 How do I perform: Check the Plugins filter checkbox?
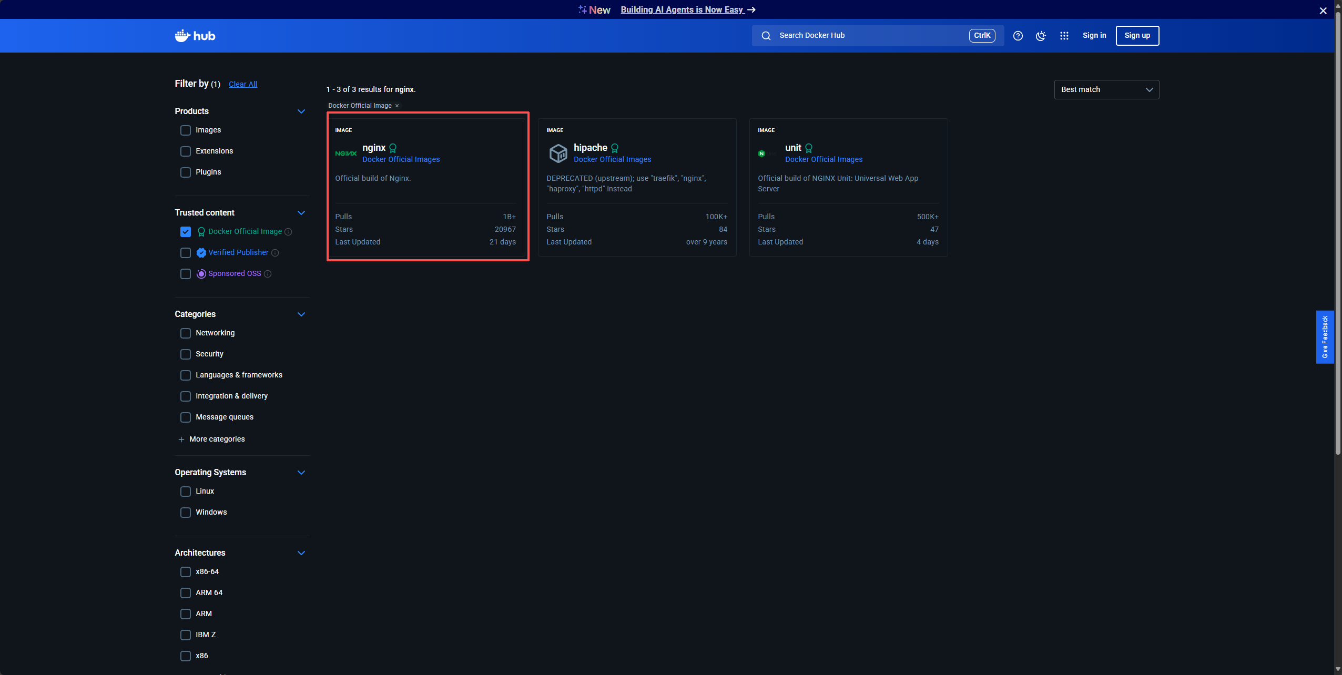coord(186,172)
